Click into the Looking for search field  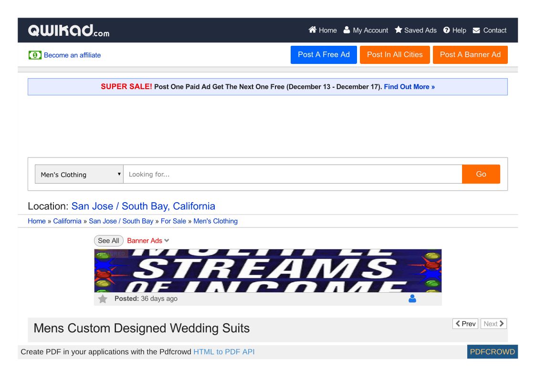pos(292,174)
